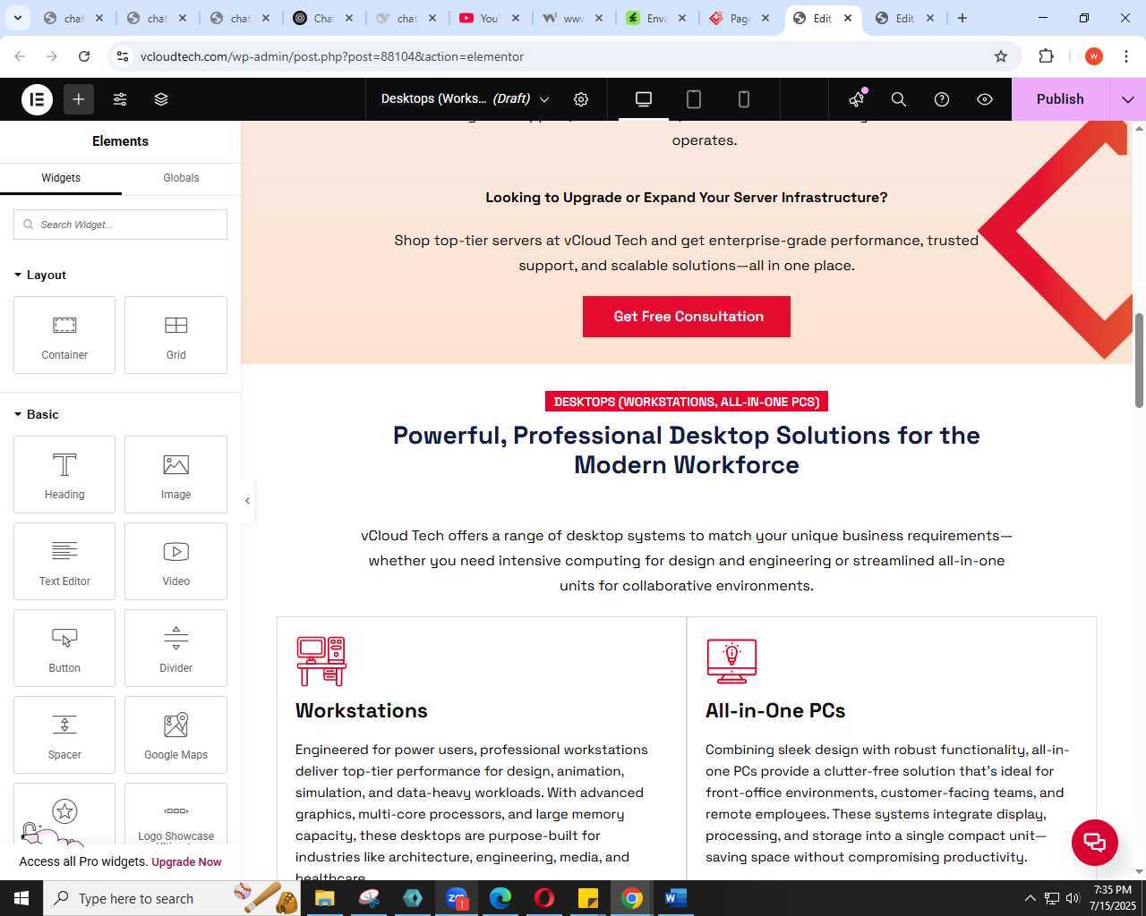Open the Publish options dropdown arrow
1146x916 pixels.
tap(1128, 99)
